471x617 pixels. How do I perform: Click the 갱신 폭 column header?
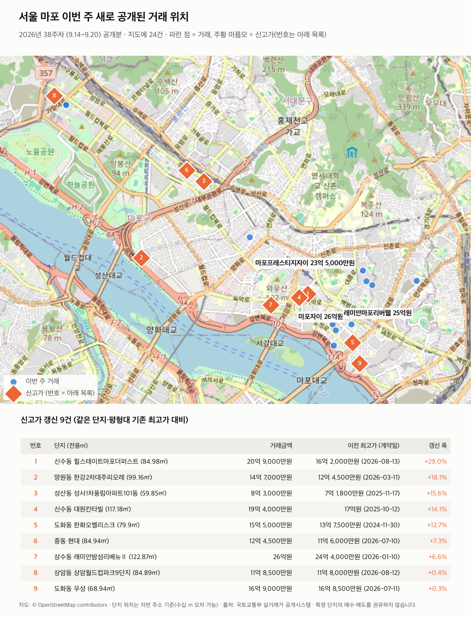click(x=438, y=445)
